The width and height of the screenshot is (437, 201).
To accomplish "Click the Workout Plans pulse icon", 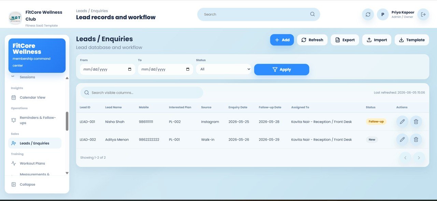I will click(x=14, y=163).
